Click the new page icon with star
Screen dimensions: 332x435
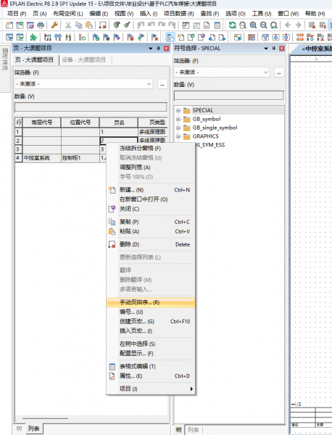click(180, 37)
